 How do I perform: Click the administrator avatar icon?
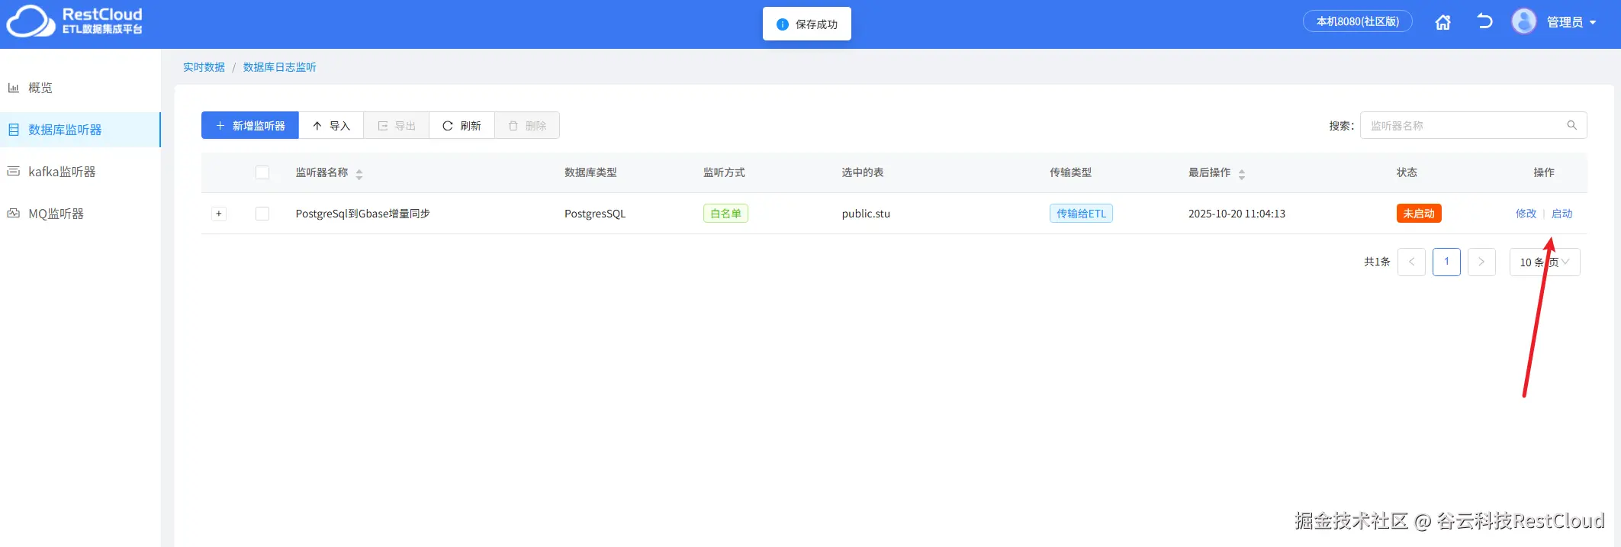point(1523,21)
